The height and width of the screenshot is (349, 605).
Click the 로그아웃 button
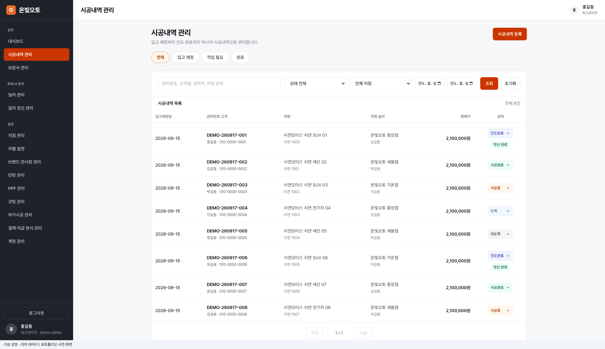pos(37,313)
